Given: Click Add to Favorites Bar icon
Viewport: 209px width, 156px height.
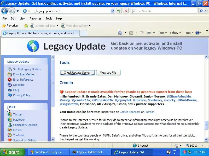Looking at the screenshot, I should [x=26, y=25].
